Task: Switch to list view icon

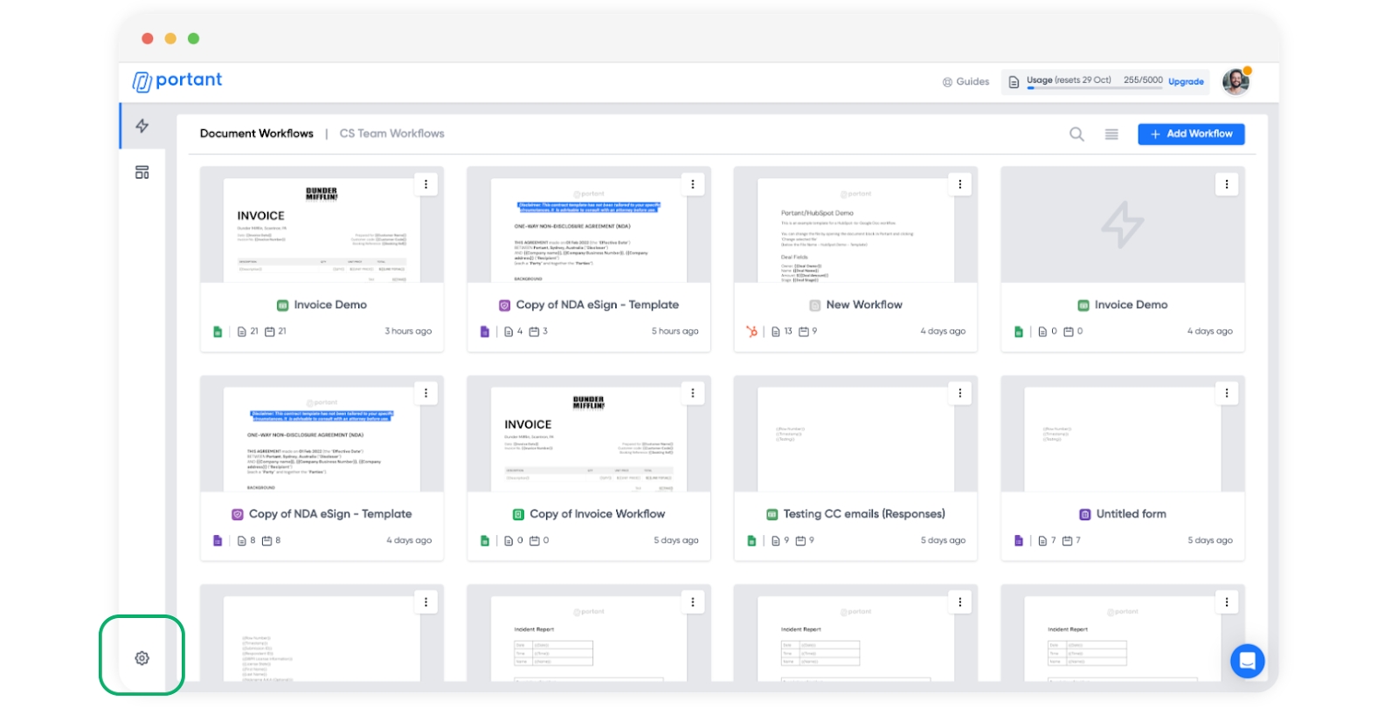Action: point(1111,134)
